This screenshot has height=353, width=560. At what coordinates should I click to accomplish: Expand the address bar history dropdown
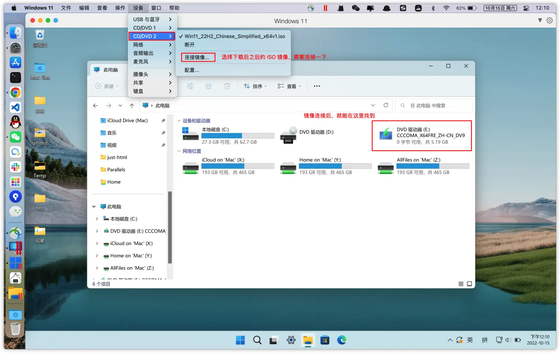pos(373,105)
